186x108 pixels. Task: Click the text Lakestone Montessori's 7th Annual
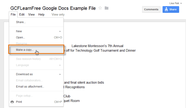pyautogui.click(x=97, y=46)
